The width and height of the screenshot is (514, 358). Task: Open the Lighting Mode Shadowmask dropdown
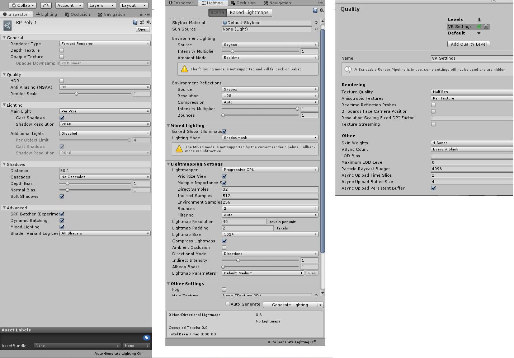click(270, 138)
